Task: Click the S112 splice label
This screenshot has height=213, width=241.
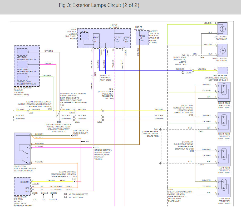Action: 96,147
